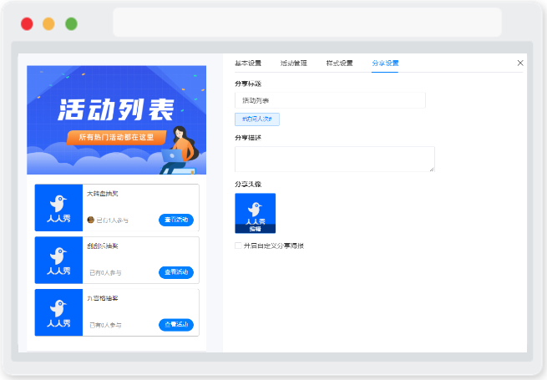Viewport: 547px width, 380px height.
Task: Open the 九宫格抽奖 activity thumbnail
Action: point(58,312)
